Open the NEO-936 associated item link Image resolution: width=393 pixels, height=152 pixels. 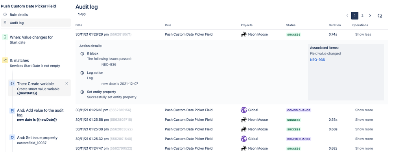(317, 60)
